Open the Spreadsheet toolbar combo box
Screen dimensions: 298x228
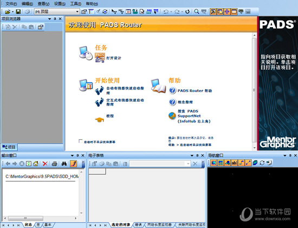click(x=160, y=164)
